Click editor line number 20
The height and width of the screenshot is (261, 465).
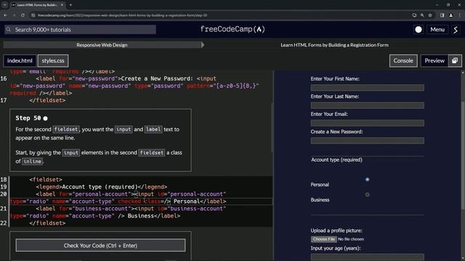tap(4, 194)
